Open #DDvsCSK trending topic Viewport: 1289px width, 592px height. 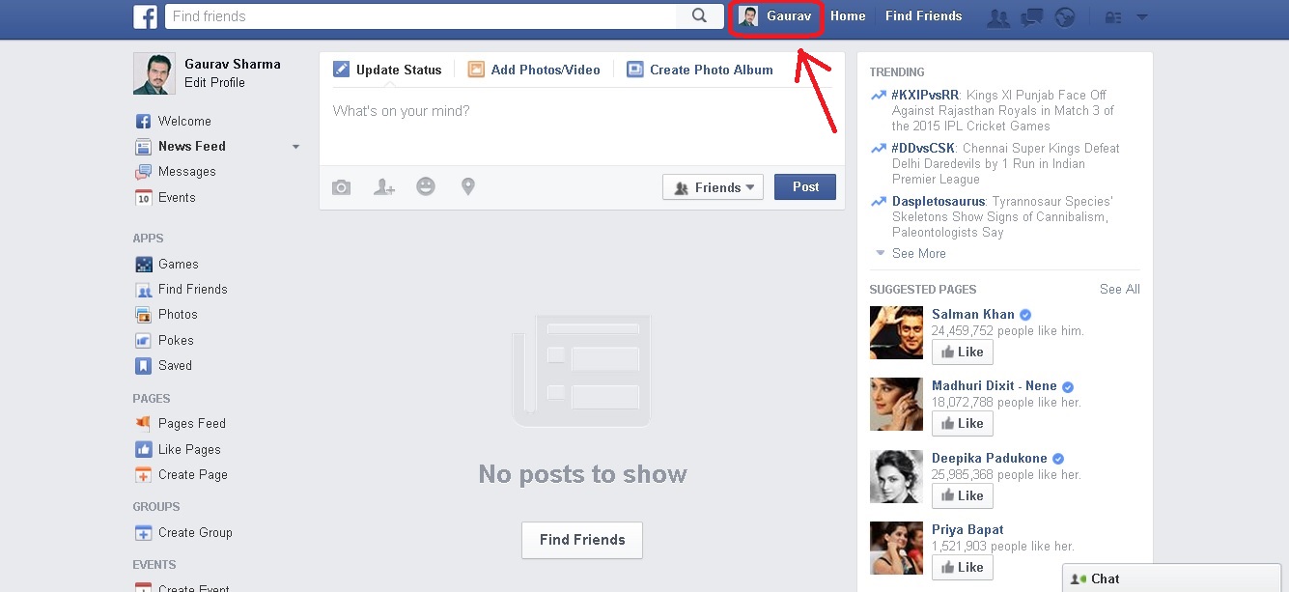[x=923, y=149]
